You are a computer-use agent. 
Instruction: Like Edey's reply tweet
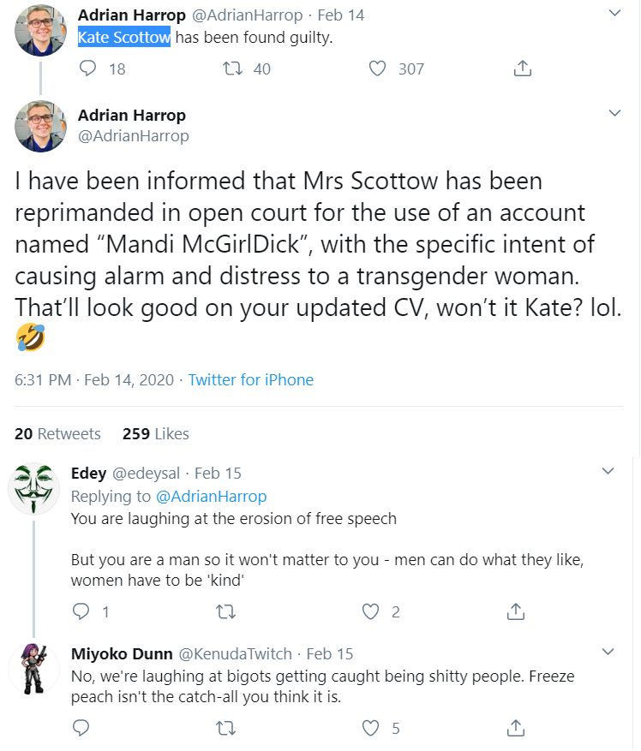coord(370,611)
